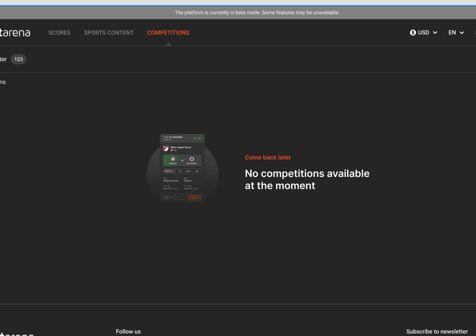Click the participant avatars on the predictor card

click(168, 198)
